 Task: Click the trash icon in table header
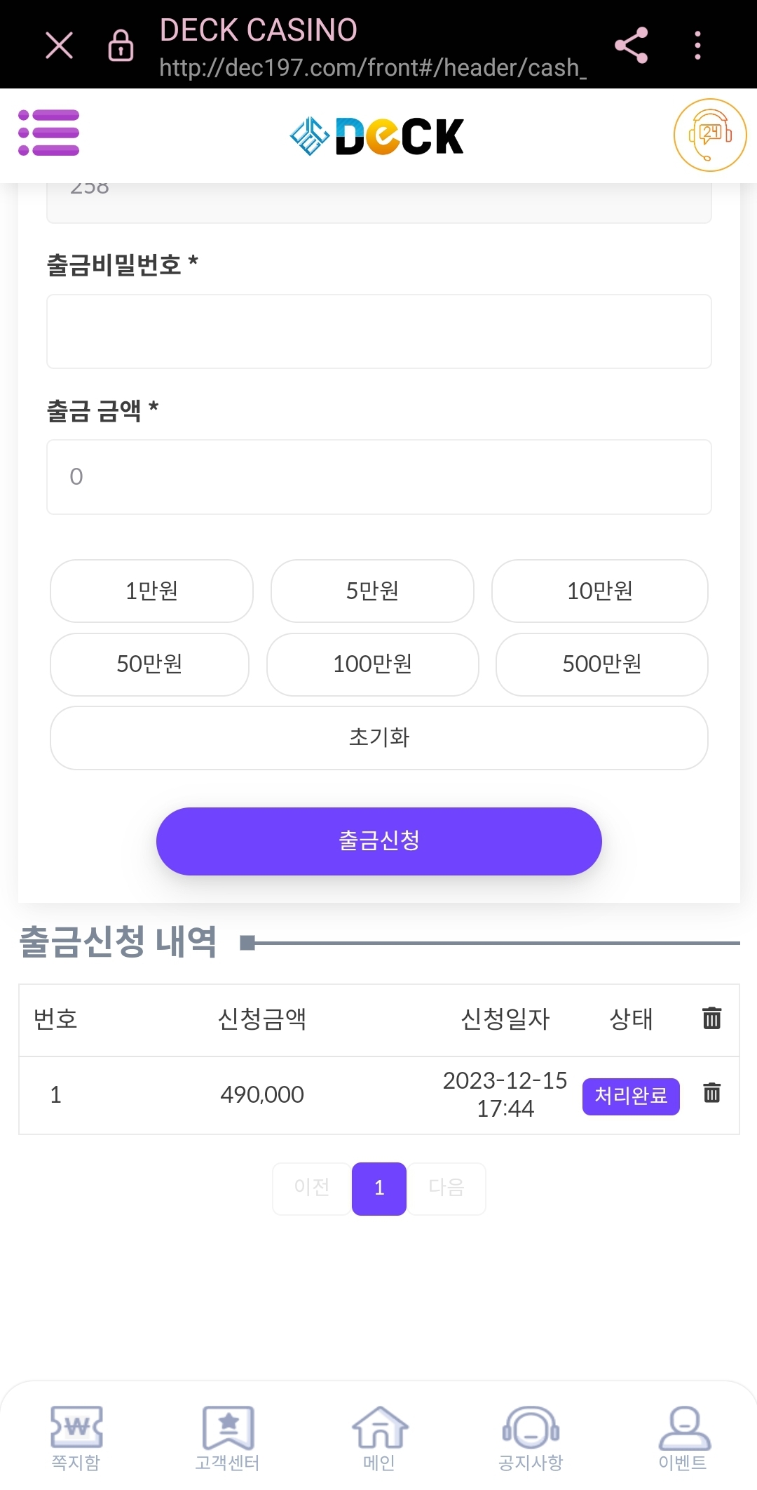711,1018
